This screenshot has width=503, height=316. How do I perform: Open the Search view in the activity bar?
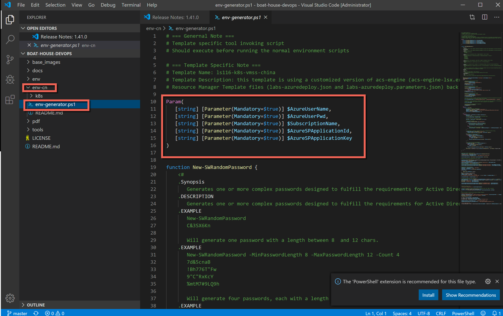pyautogui.click(x=10, y=40)
